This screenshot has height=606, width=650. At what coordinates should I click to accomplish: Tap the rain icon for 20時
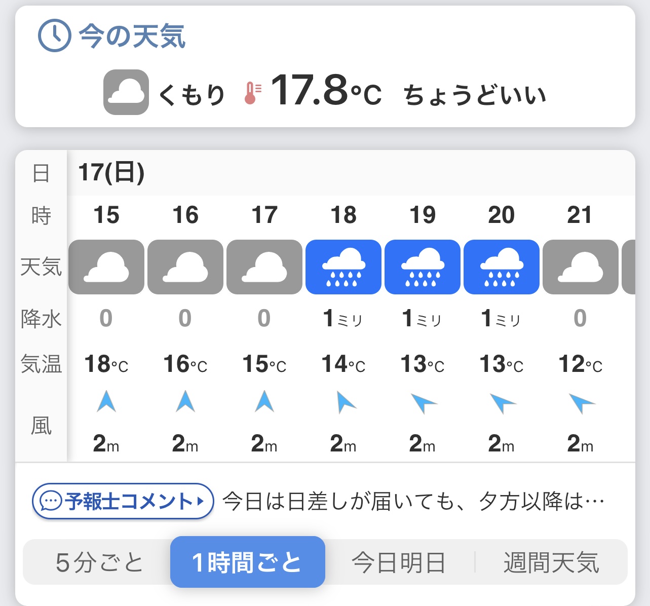tap(502, 267)
